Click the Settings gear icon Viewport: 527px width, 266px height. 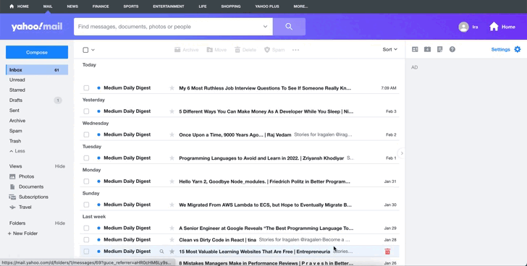(x=518, y=49)
